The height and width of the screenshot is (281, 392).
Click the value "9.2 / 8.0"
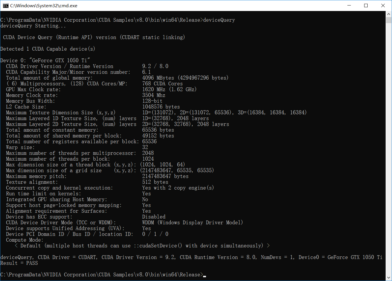155,66
